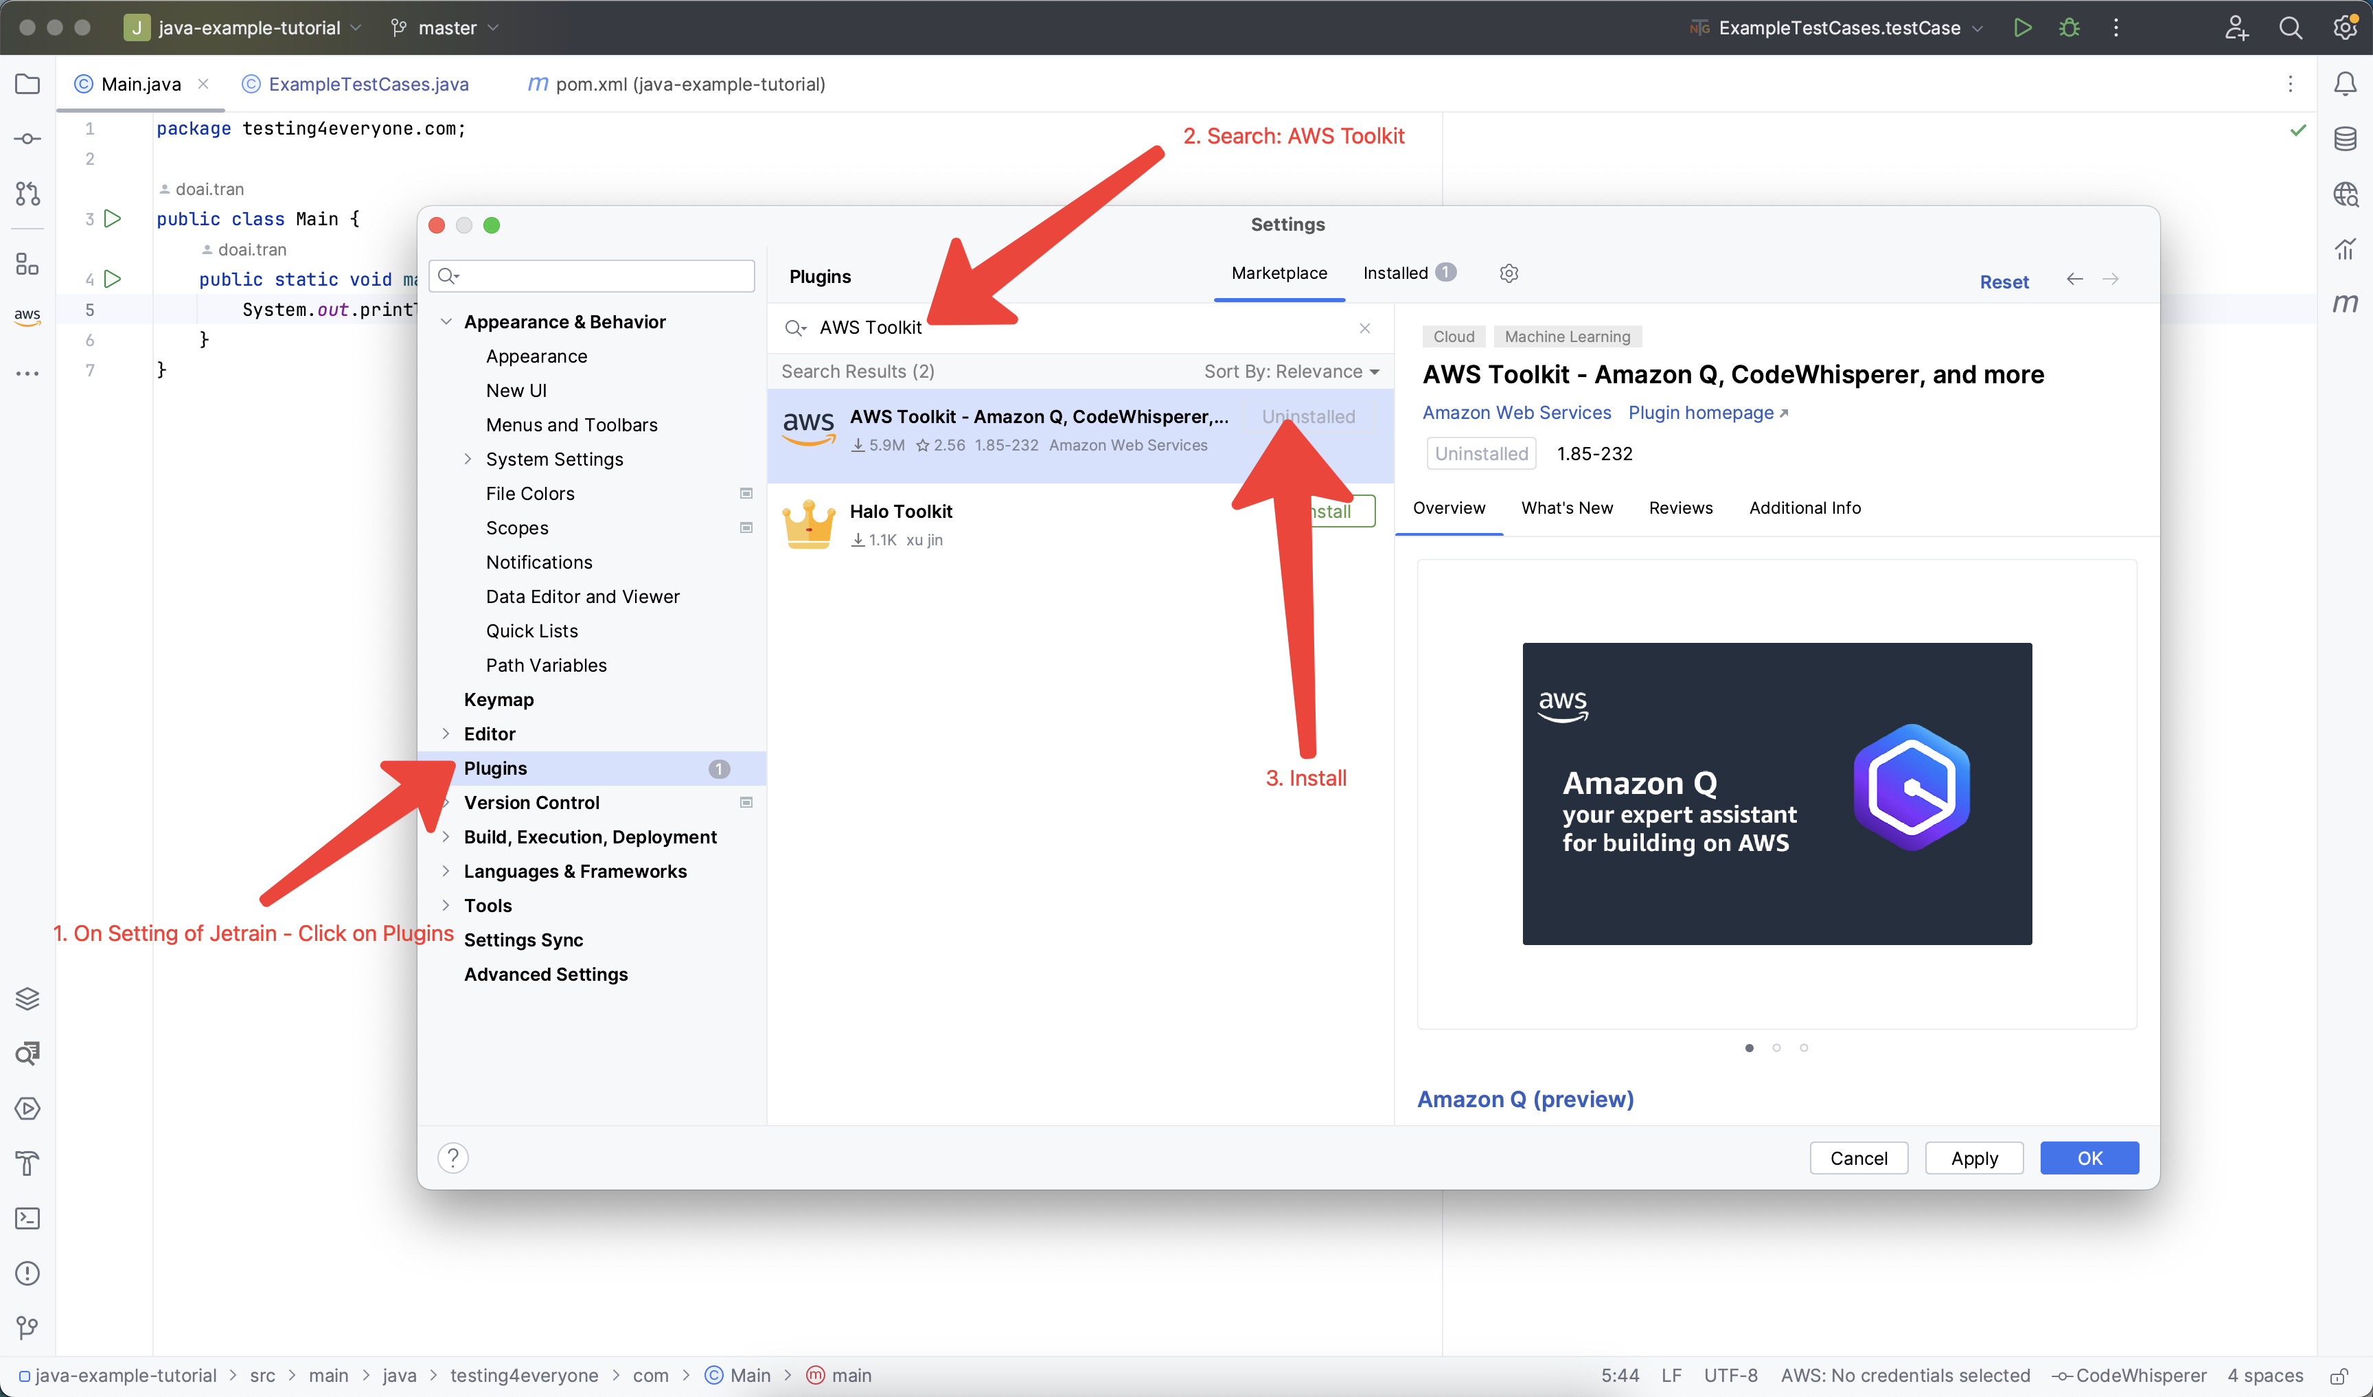Open the Amazon Web Services vendor link

1516,413
